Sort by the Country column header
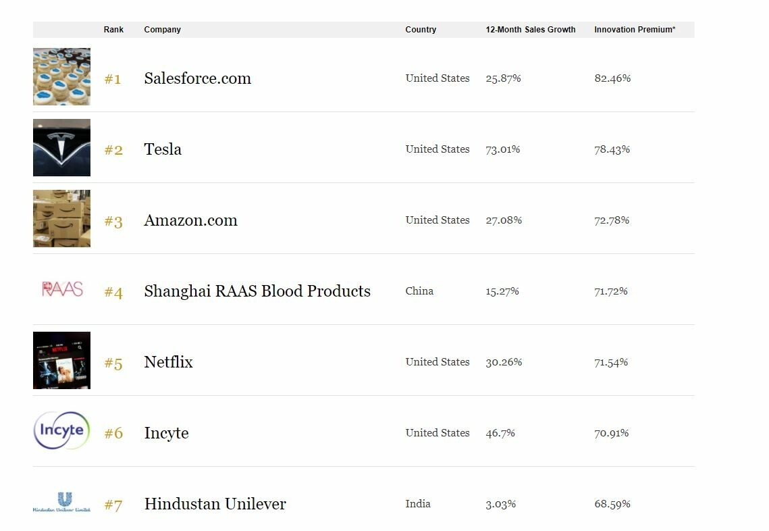The width and height of the screenshot is (769, 531). (x=421, y=30)
